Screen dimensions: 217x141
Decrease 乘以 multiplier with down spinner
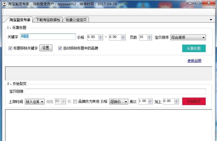click(x=150, y=103)
